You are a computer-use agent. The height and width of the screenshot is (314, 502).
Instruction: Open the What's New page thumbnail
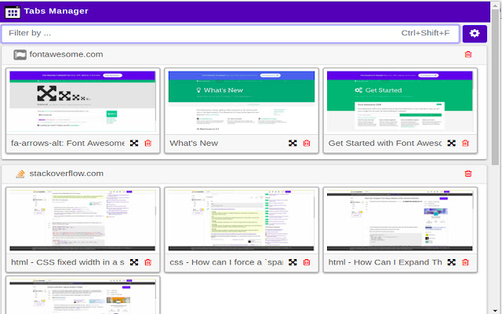pos(242,101)
